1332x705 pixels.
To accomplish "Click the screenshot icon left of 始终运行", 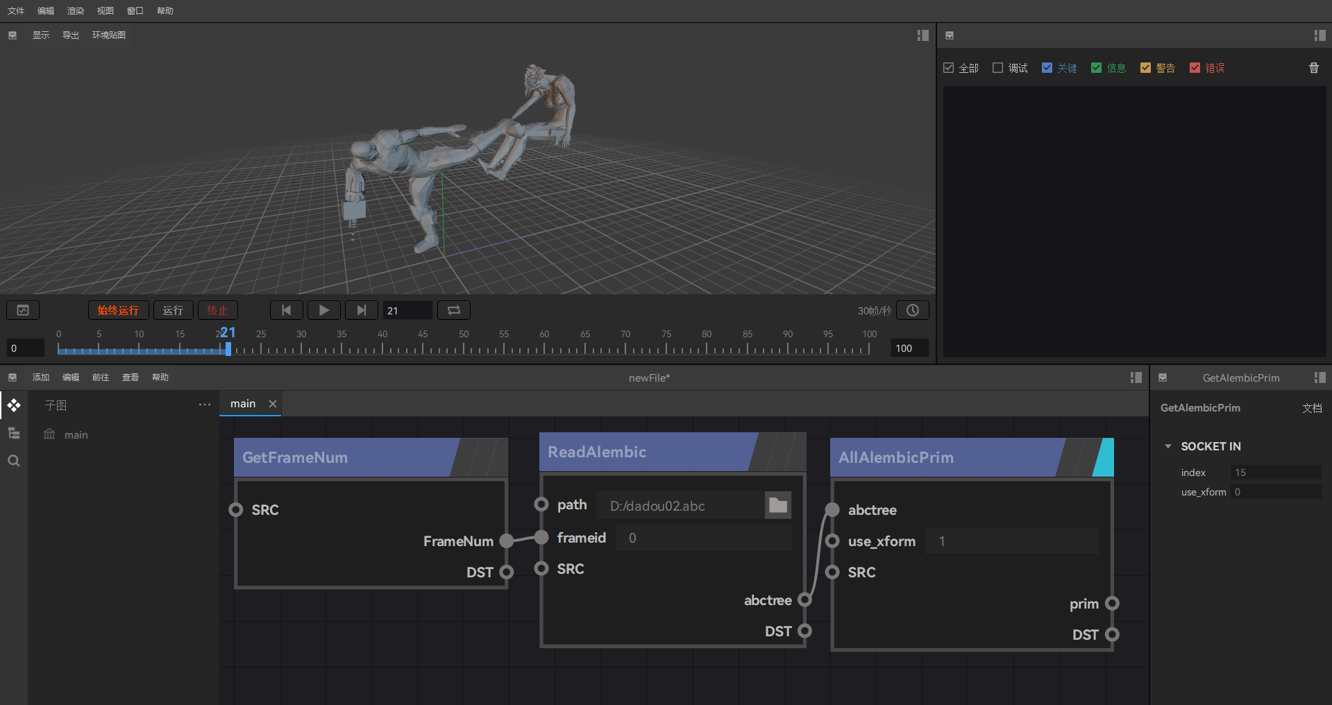I will coord(23,310).
